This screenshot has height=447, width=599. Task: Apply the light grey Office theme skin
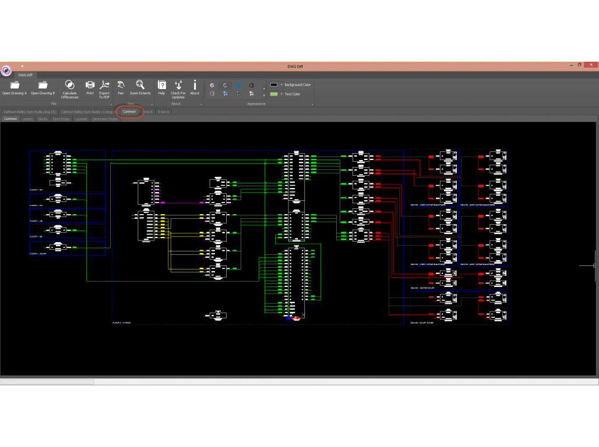click(212, 94)
